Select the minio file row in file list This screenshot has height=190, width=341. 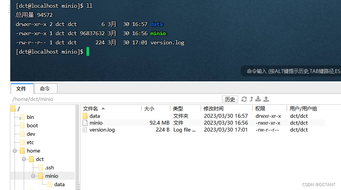tap(204, 123)
